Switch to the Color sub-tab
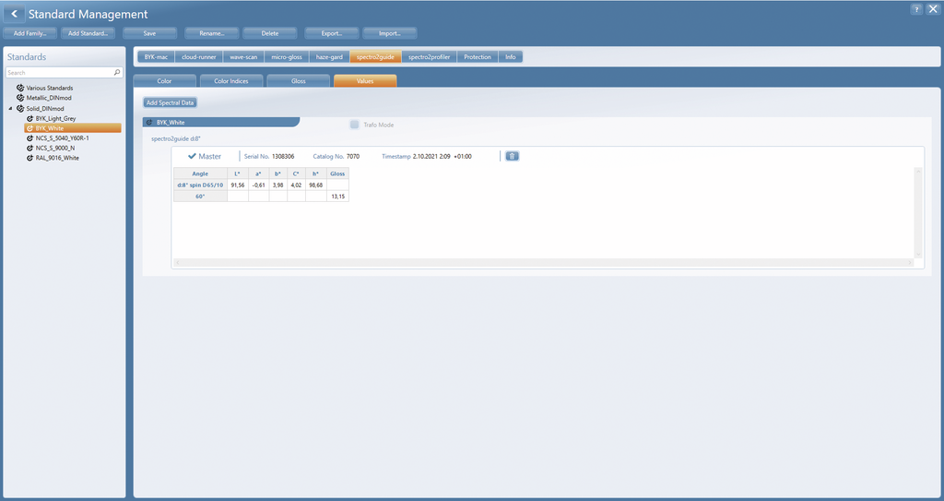 click(164, 81)
